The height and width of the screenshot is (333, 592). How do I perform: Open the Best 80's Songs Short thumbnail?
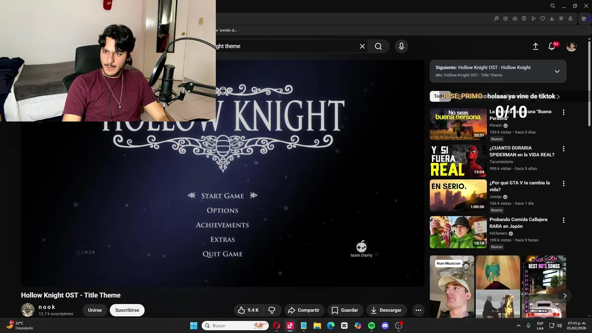click(544, 287)
